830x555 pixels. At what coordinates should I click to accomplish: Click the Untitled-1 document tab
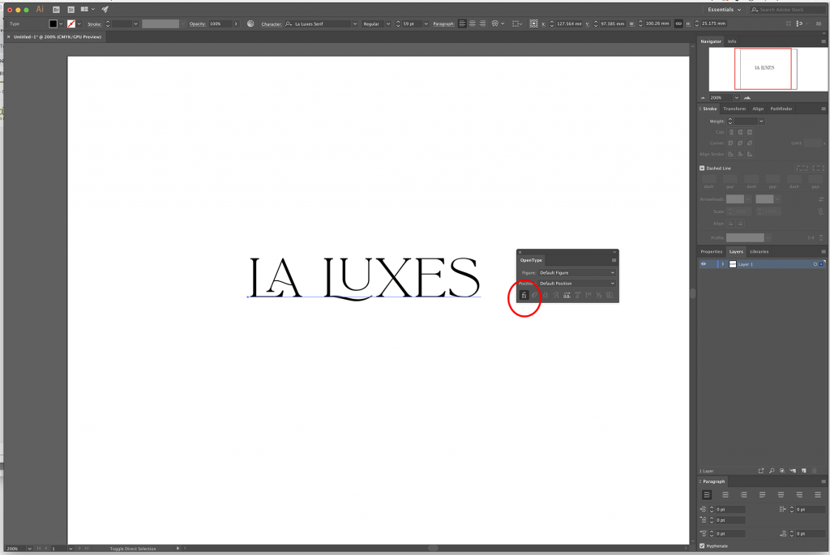57,36
